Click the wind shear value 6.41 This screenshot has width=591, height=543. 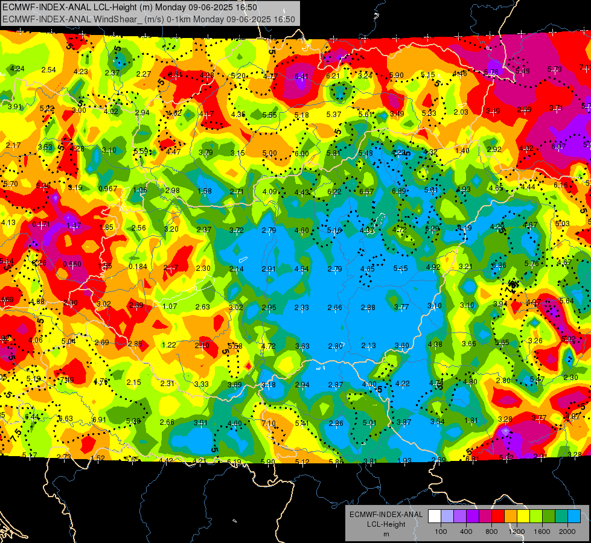click(x=301, y=77)
